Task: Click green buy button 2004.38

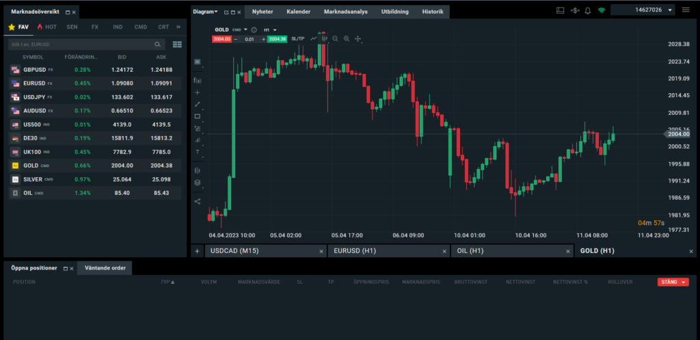Action: [x=277, y=39]
